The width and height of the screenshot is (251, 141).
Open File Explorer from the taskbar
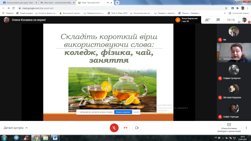[x=45, y=138]
